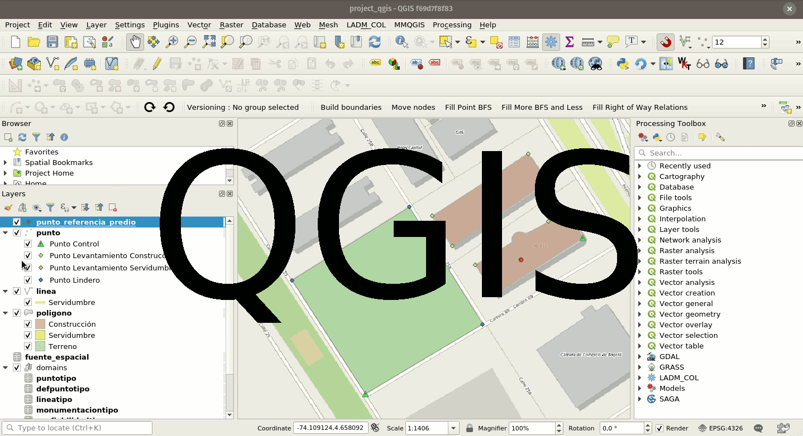Click Fill Right of Way Relations
This screenshot has height=436, width=803.
(x=640, y=107)
